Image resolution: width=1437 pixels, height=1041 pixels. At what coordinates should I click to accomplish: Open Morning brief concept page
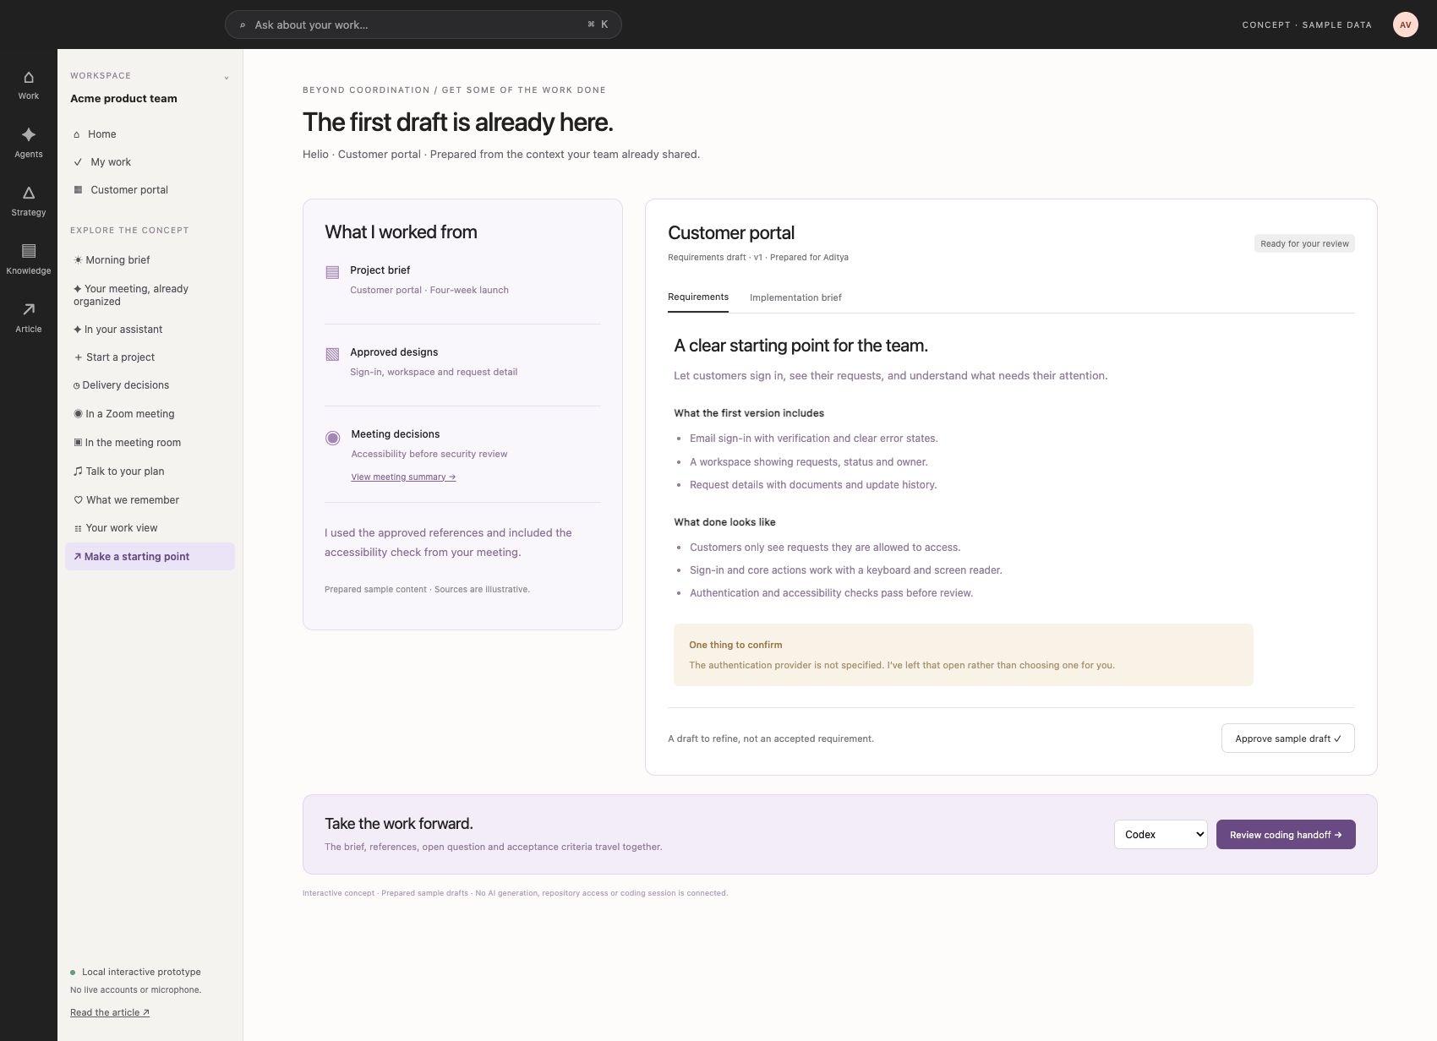(x=150, y=260)
